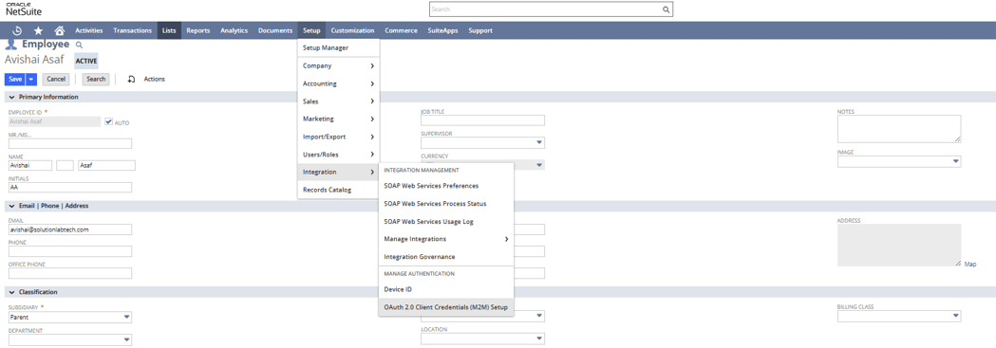Click the Oracle NetSuite logo
Image resolution: width=996 pixels, height=348 pixels.
pos(24,9)
